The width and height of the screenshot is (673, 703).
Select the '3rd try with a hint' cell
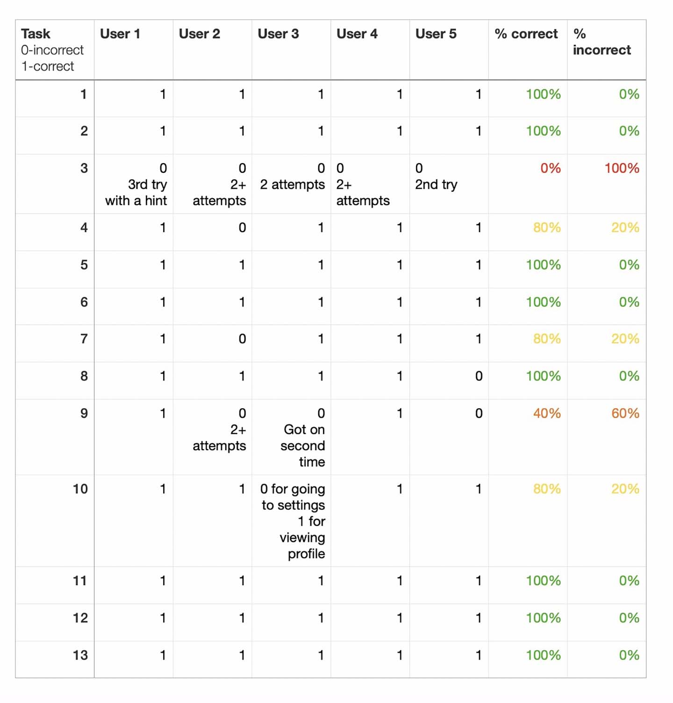pos(136,185)
